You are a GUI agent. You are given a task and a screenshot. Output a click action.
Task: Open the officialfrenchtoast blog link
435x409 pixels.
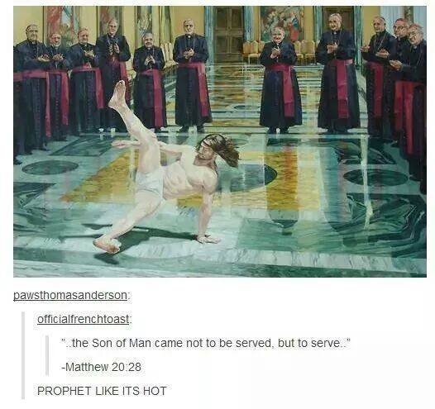pyautogui.click(x=84, y=319)
